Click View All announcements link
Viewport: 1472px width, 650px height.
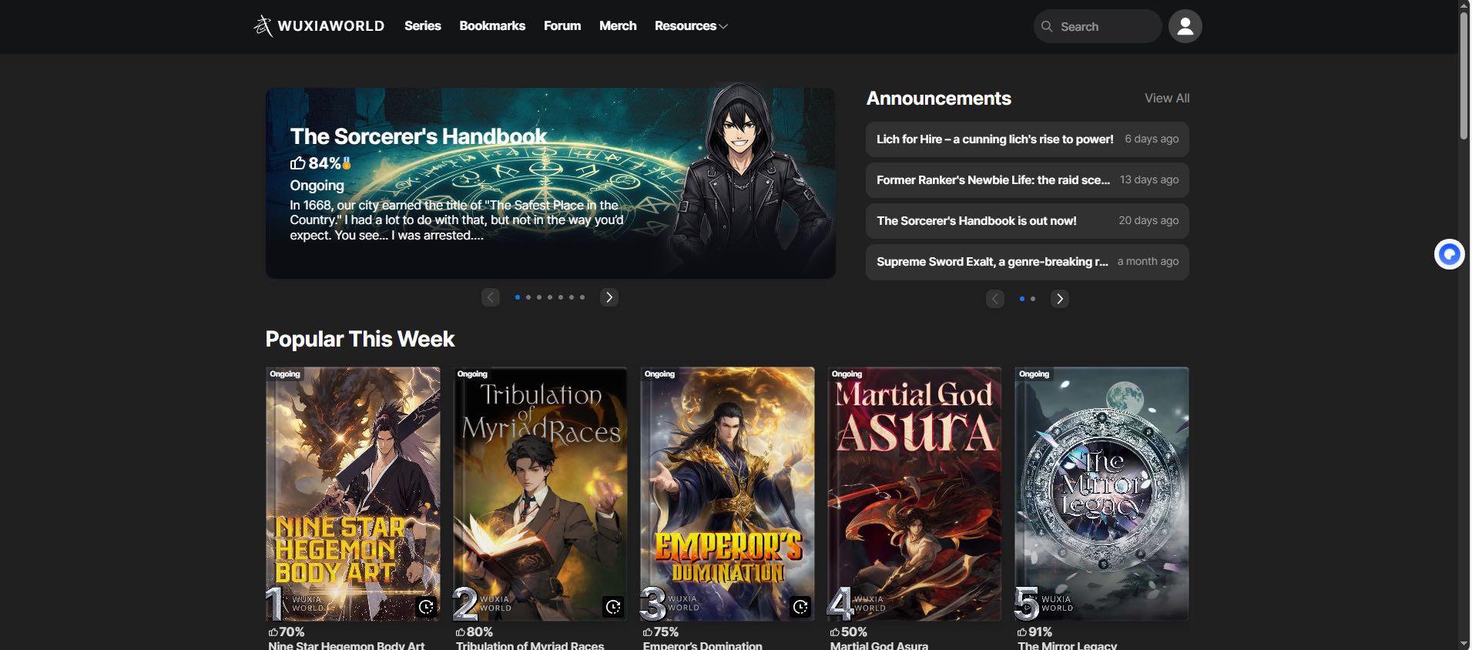pyautogui.click(x=1166, y=99)
